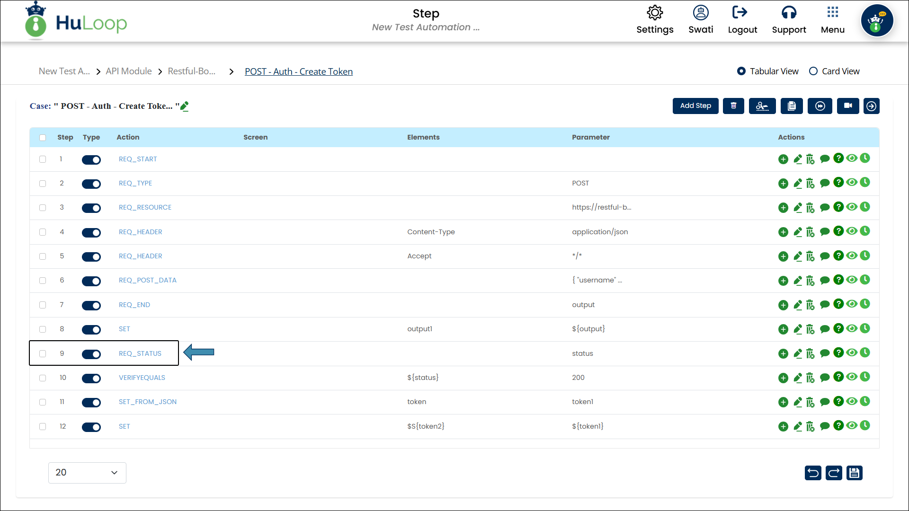The height and width of the screenshot is (511, 909).
Task: Click the clock icon on REQ_TYPE row
Action: pyautogui.click(x=865, y=182)
